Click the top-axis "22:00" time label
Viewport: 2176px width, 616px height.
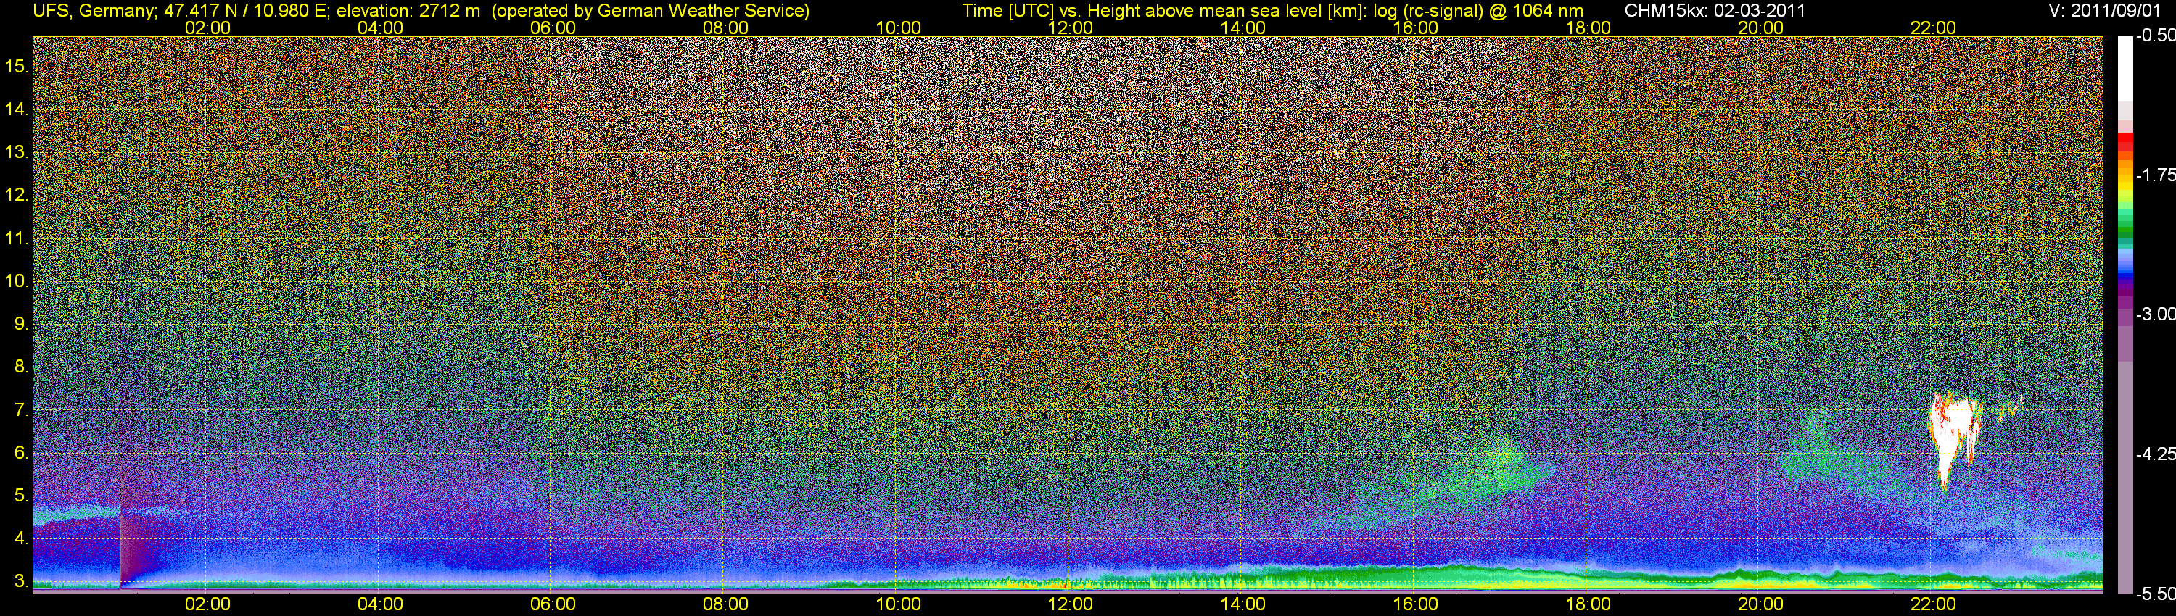[x=1934, y=28]
